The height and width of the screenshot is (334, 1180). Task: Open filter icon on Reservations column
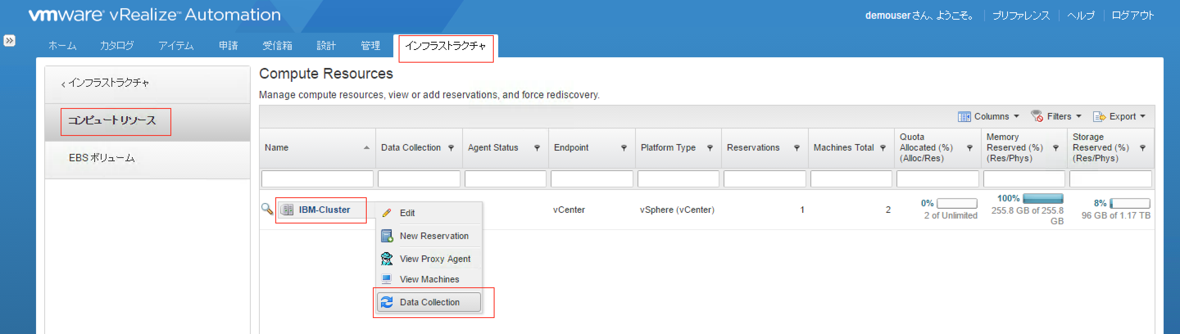tap(796, 148)
